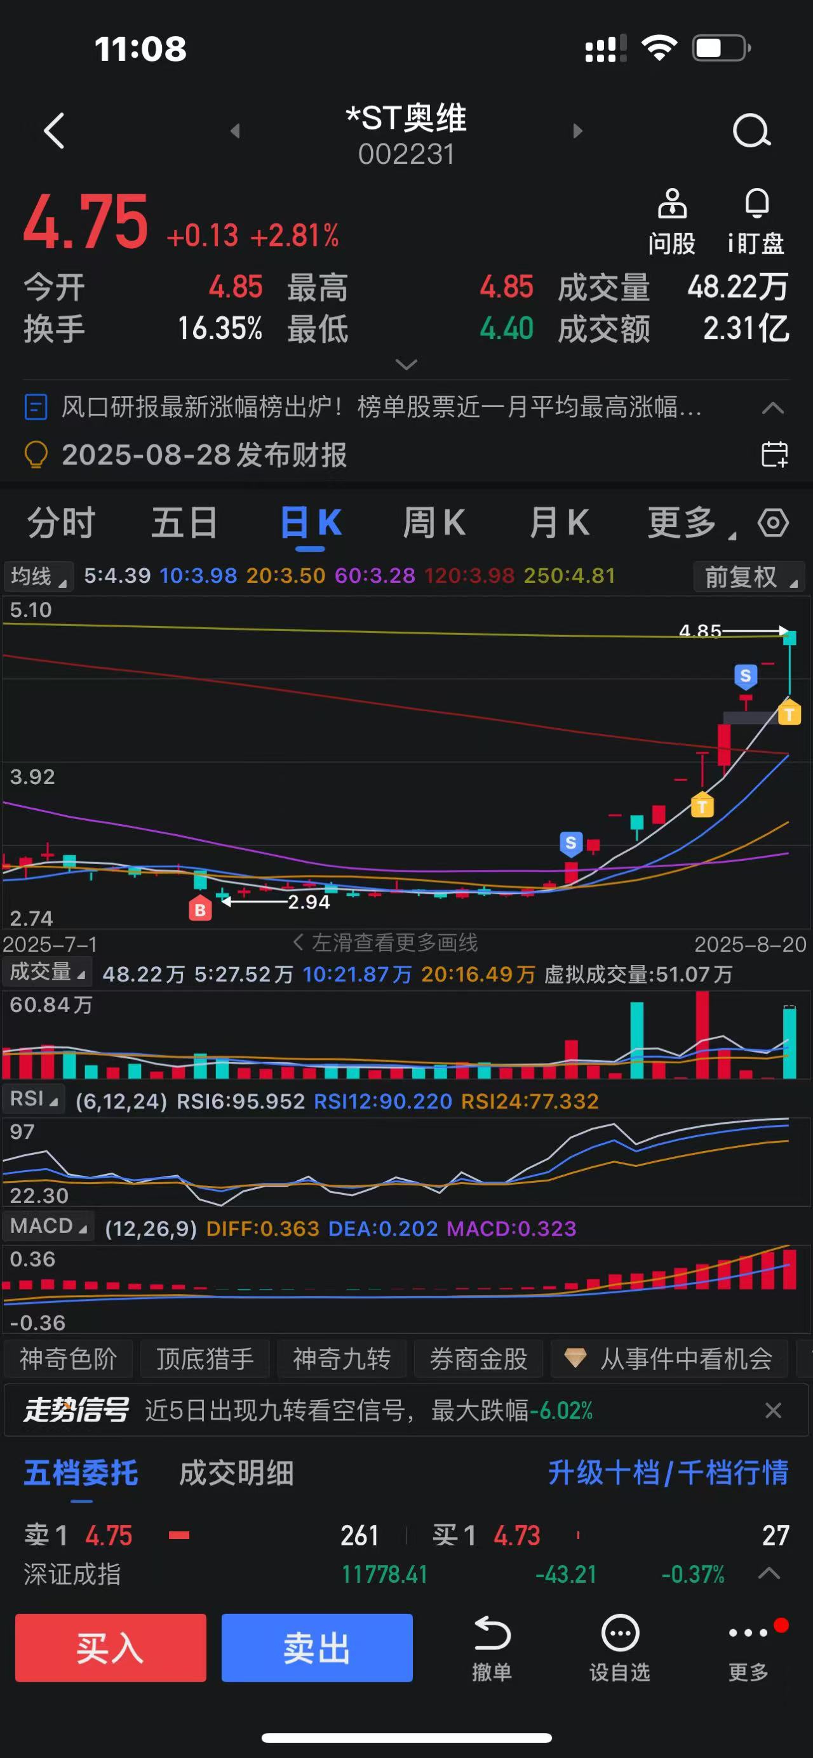This screenshot has width=813, height=1758.
Task: Switch to previous stock with left triangle
Action: click(x=236, y=130)
